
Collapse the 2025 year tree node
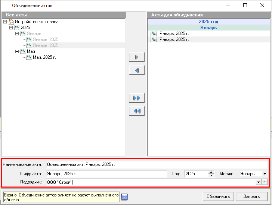(x=11, y=28)
